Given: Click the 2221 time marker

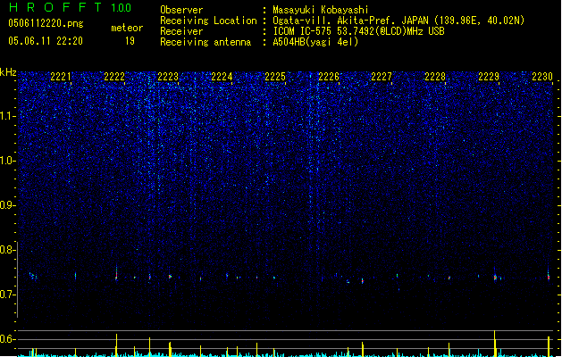Looking at the screenshot, I should coord(61,77).
